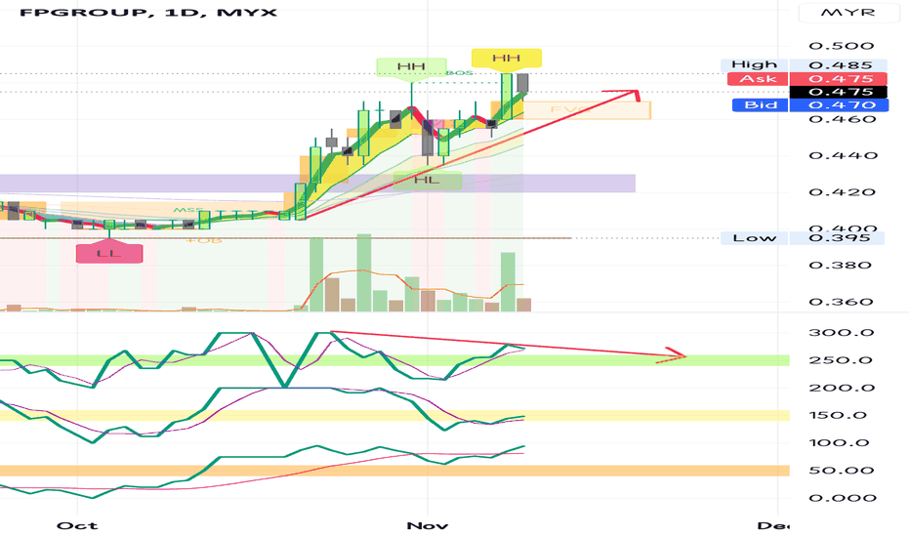Click the 0.420 price axis value

[x=842, y=192]
